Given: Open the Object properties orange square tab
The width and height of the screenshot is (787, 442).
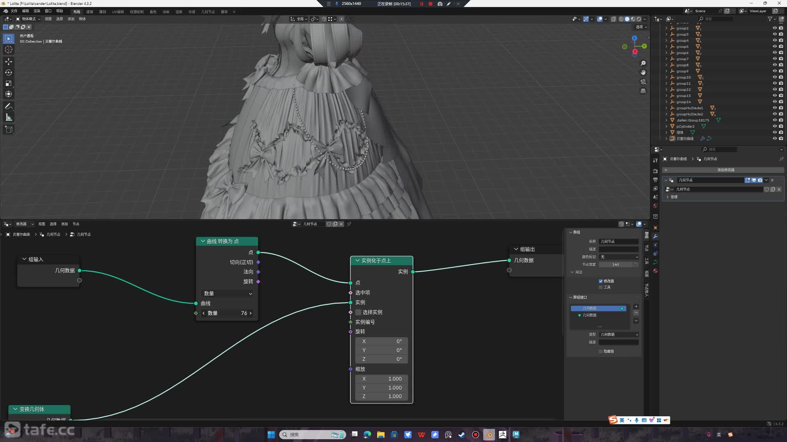Looking at the screenshot, I should [655, 228].
